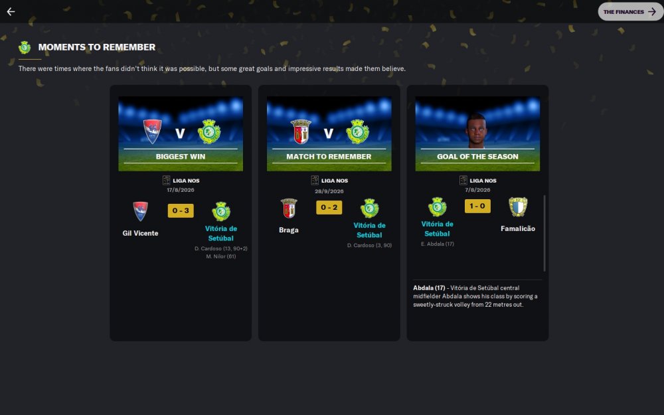664x415 pixels.
Task: Click Liga NOS label in Match to Remember card
Action: click(335, 181)
